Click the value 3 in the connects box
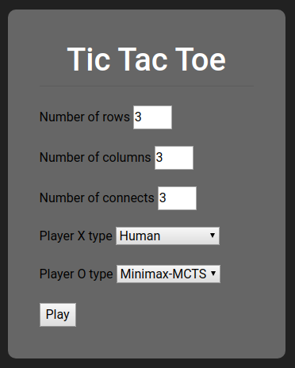 (163, 197)
